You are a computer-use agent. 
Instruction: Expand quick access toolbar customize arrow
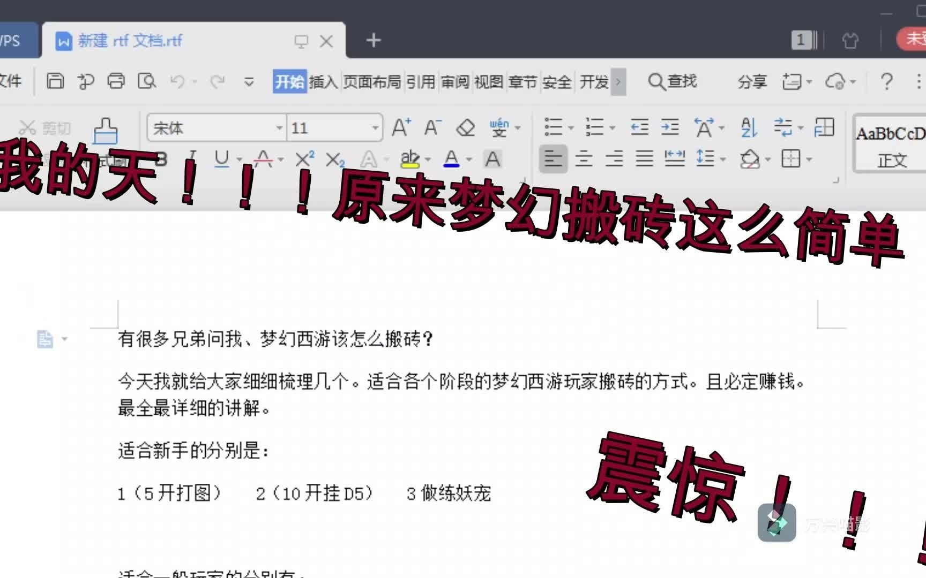[x=249, y=82]
